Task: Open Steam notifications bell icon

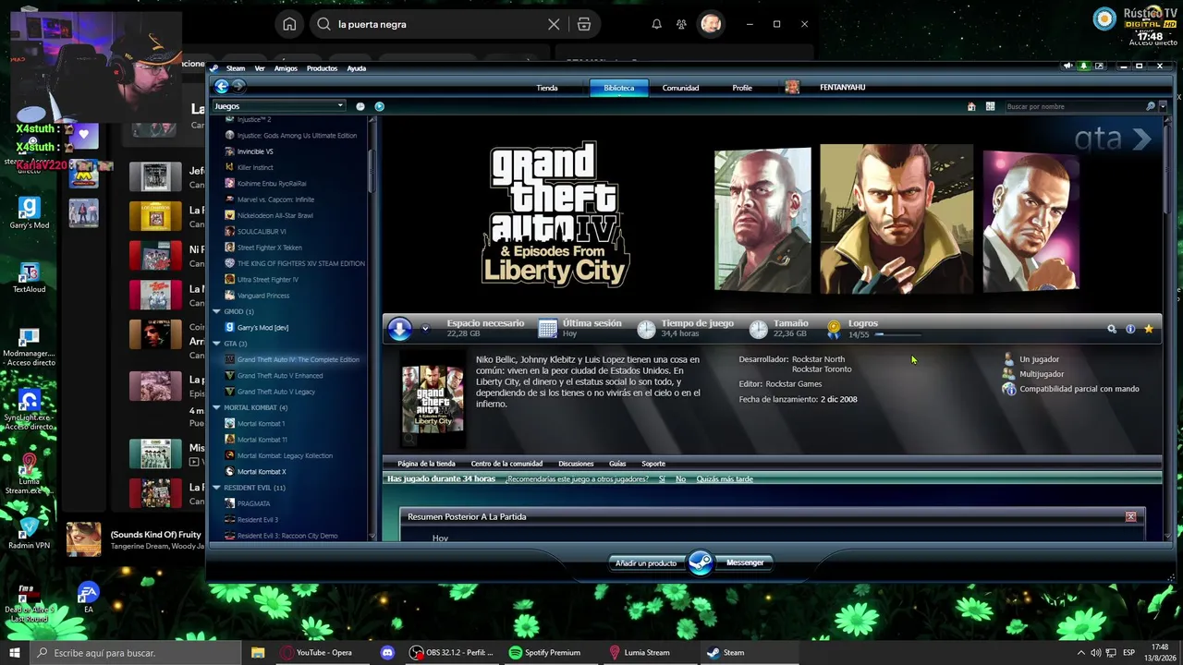Action: [1083, 66]
